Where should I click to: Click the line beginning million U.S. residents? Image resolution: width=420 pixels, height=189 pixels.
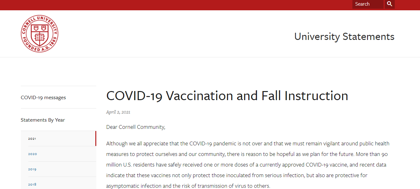[246, 165]
